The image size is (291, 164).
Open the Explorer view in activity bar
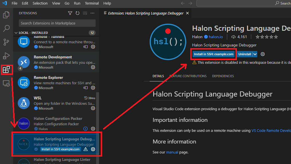click(x=6, y=15)
